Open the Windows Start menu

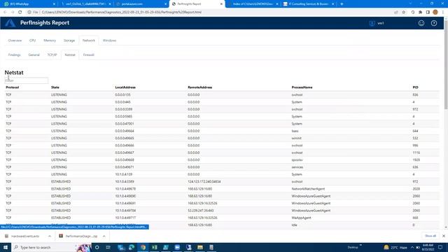click(6, 247)
